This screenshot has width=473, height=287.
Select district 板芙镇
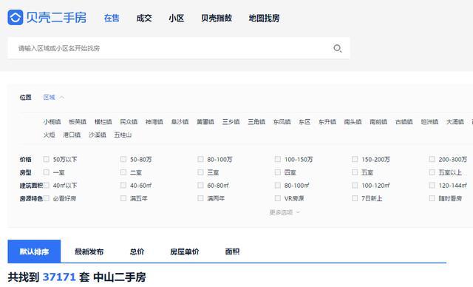(x=78, y=122)
